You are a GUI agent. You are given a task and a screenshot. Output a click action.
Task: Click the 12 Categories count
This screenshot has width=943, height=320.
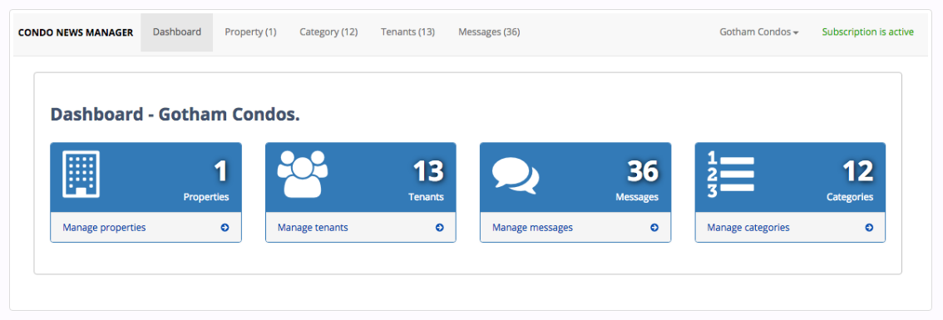(857, 171)
